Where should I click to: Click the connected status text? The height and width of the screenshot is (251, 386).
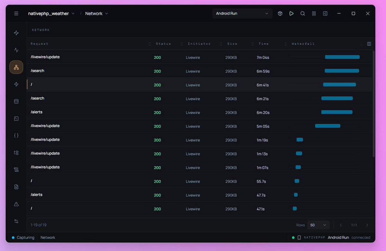coord(361,238)
